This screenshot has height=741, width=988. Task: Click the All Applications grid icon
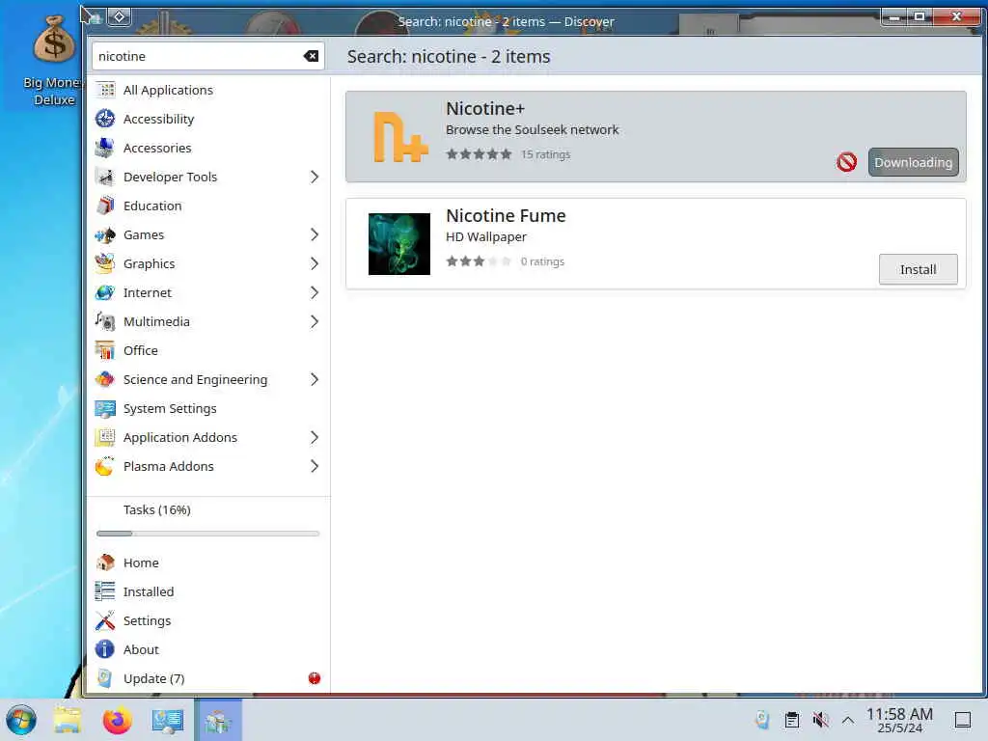[x=105, y=90]
